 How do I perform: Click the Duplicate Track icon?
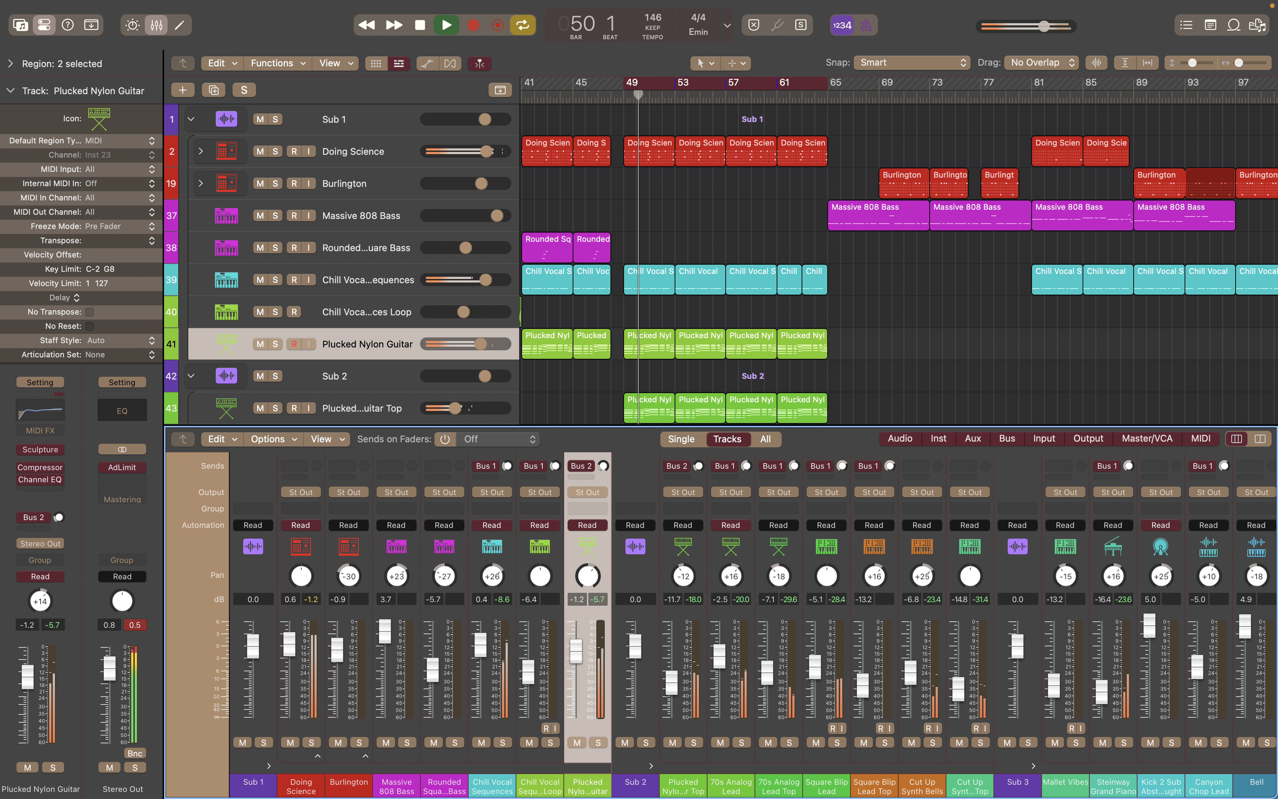(214, 90)
